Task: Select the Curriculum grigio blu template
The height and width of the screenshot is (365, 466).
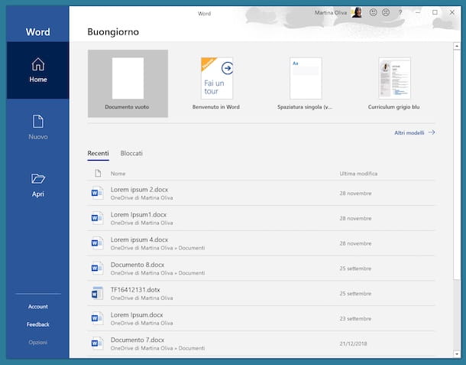Action: coord(393,83)
